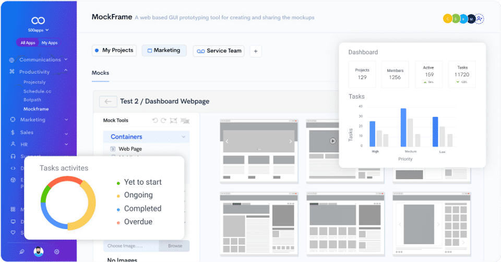Click the Browse button
Viewport: 501px width, 262px height.
(x=175, y=246)
